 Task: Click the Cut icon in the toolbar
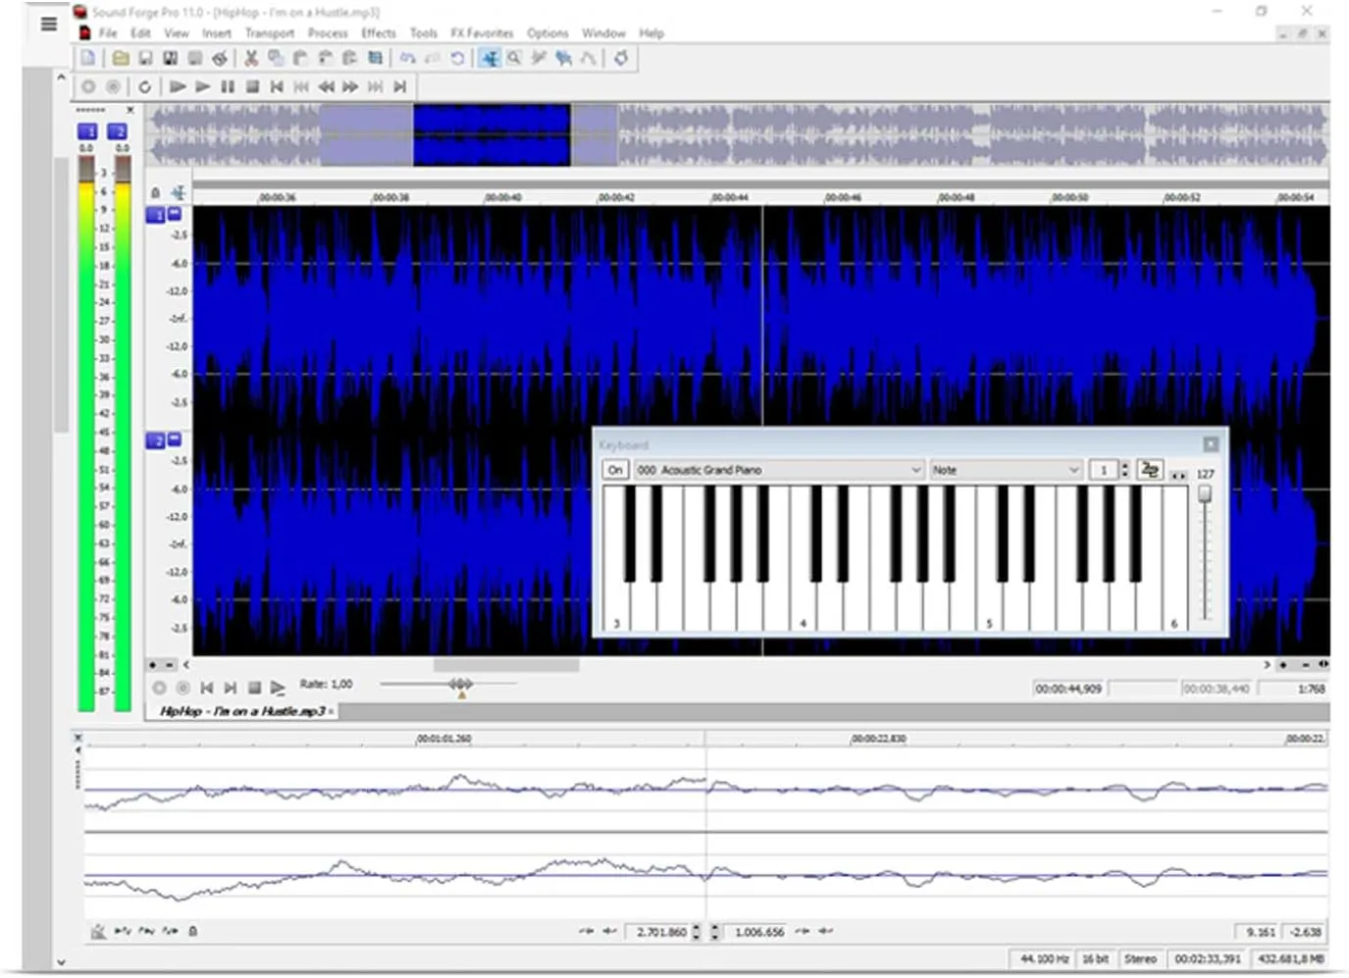250,58
